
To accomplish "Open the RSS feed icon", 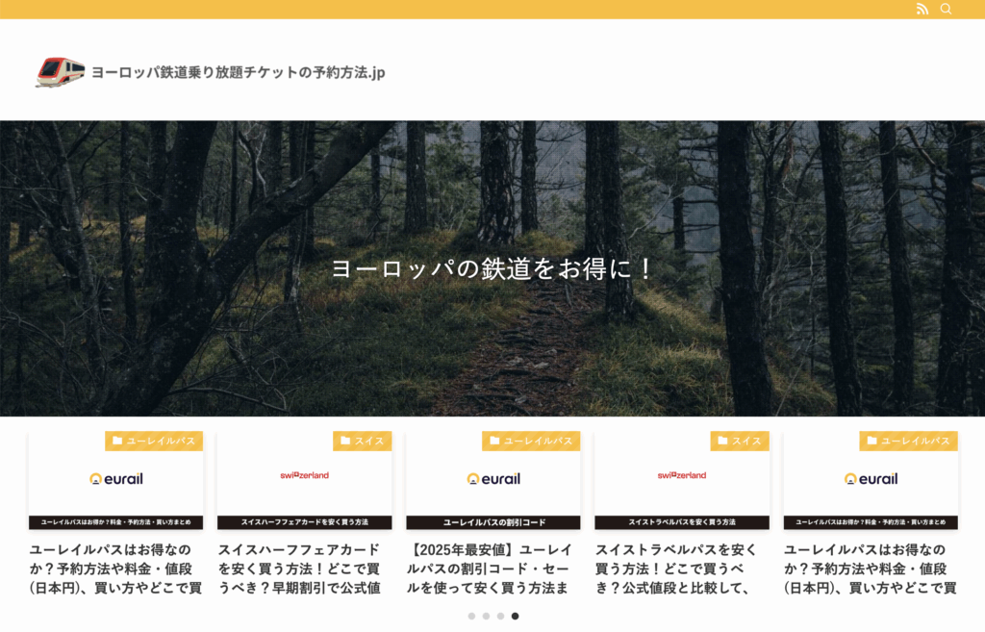I will (922, 9).
